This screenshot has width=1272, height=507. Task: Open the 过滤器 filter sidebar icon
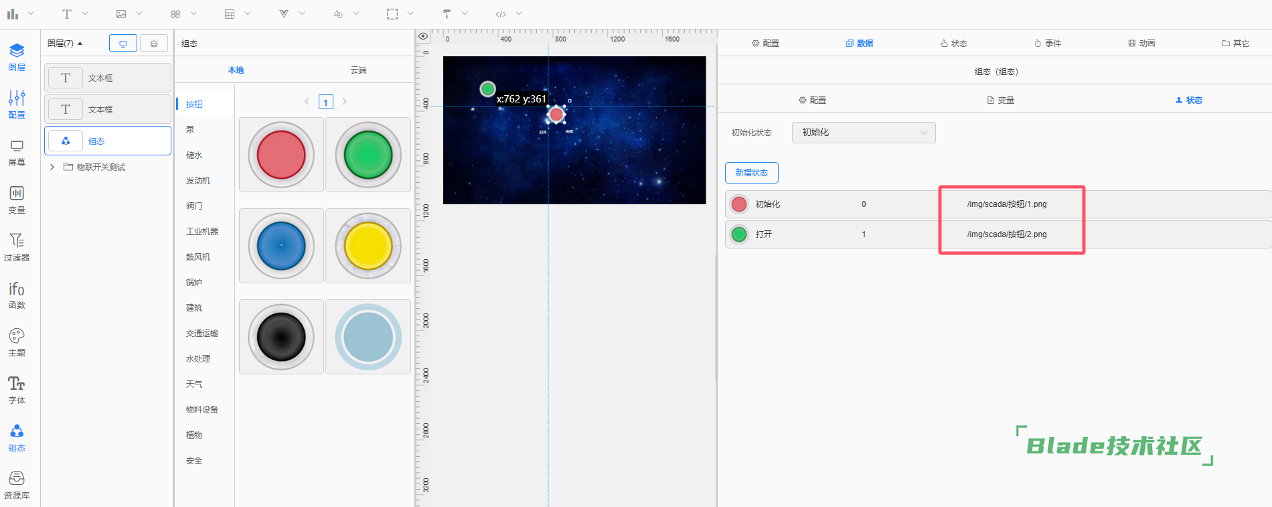click(17, 246)
